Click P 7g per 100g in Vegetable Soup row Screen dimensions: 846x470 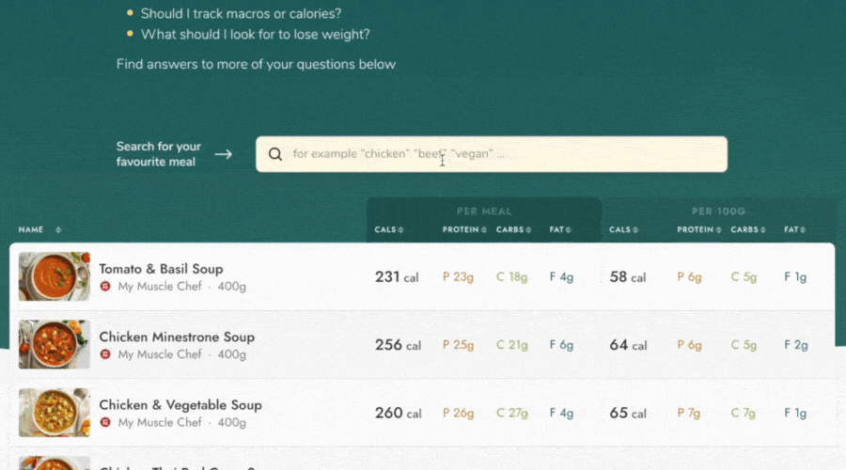(x=688, y=414)
